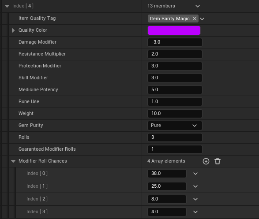The image size is (259, 219).
Task: Add element to Modifier Roll Chances array
Action: point(206,161)
